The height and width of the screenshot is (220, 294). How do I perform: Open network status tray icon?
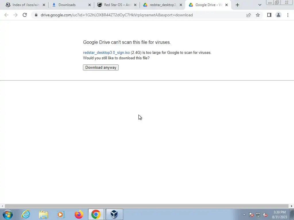point(258,215)
